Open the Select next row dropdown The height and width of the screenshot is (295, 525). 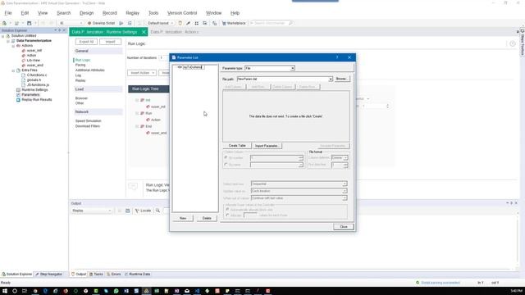(x=345, y=184)
